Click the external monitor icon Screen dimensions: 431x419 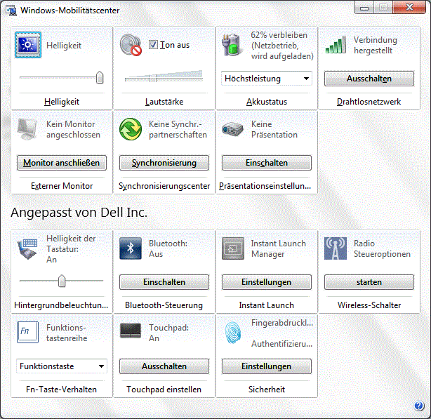click(27, 129)
